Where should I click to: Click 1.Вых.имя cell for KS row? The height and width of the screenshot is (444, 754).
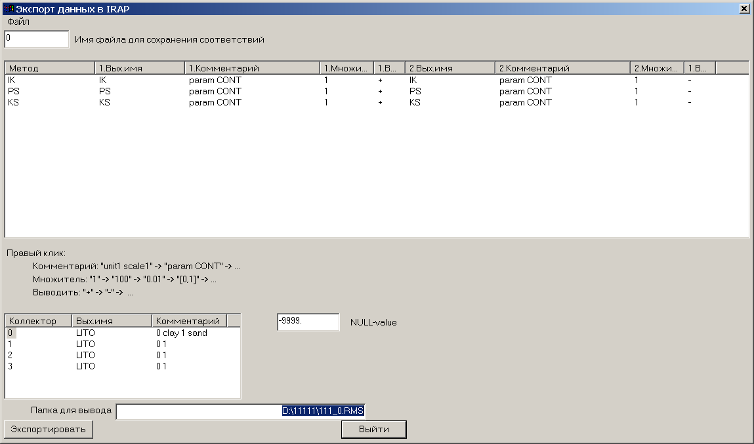104,102
